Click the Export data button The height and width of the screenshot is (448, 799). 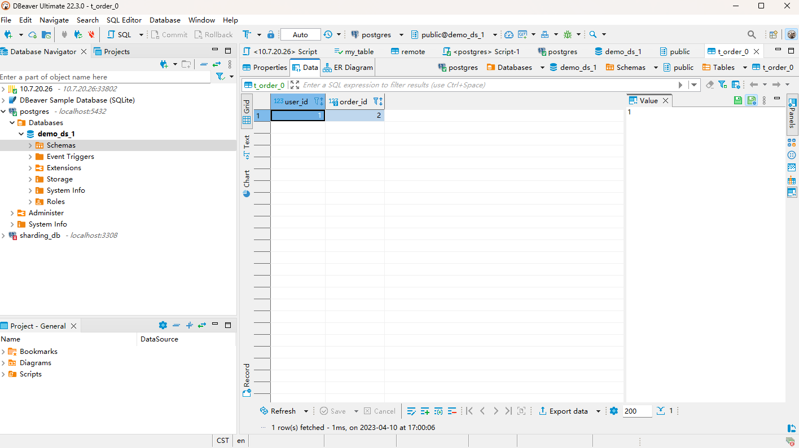pos(563,411)
